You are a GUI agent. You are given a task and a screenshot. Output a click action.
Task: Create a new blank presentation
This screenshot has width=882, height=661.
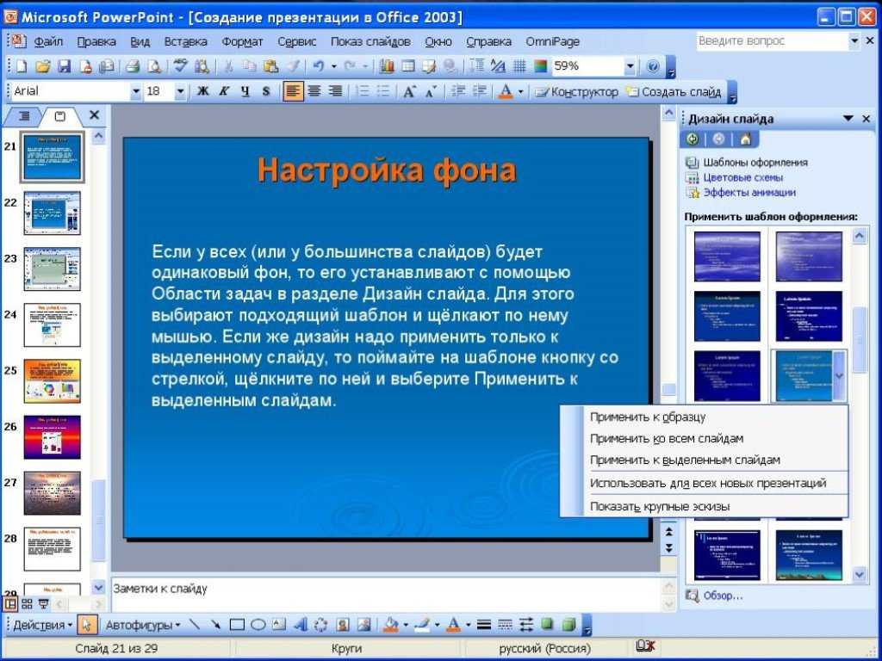(x=22, y=67)
